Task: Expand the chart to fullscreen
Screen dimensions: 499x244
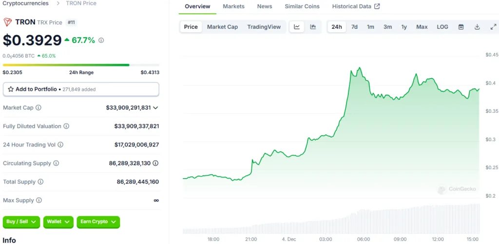Action: tap(493, 27)
